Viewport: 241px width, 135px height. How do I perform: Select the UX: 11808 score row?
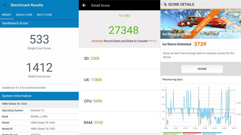pyautogui.click(x=119, y=80)
